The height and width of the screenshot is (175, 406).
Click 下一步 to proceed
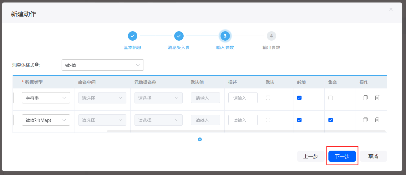point(342,156)
